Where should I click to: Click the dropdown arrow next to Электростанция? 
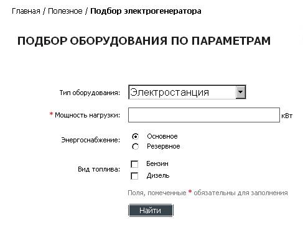[x=240, y=92]
